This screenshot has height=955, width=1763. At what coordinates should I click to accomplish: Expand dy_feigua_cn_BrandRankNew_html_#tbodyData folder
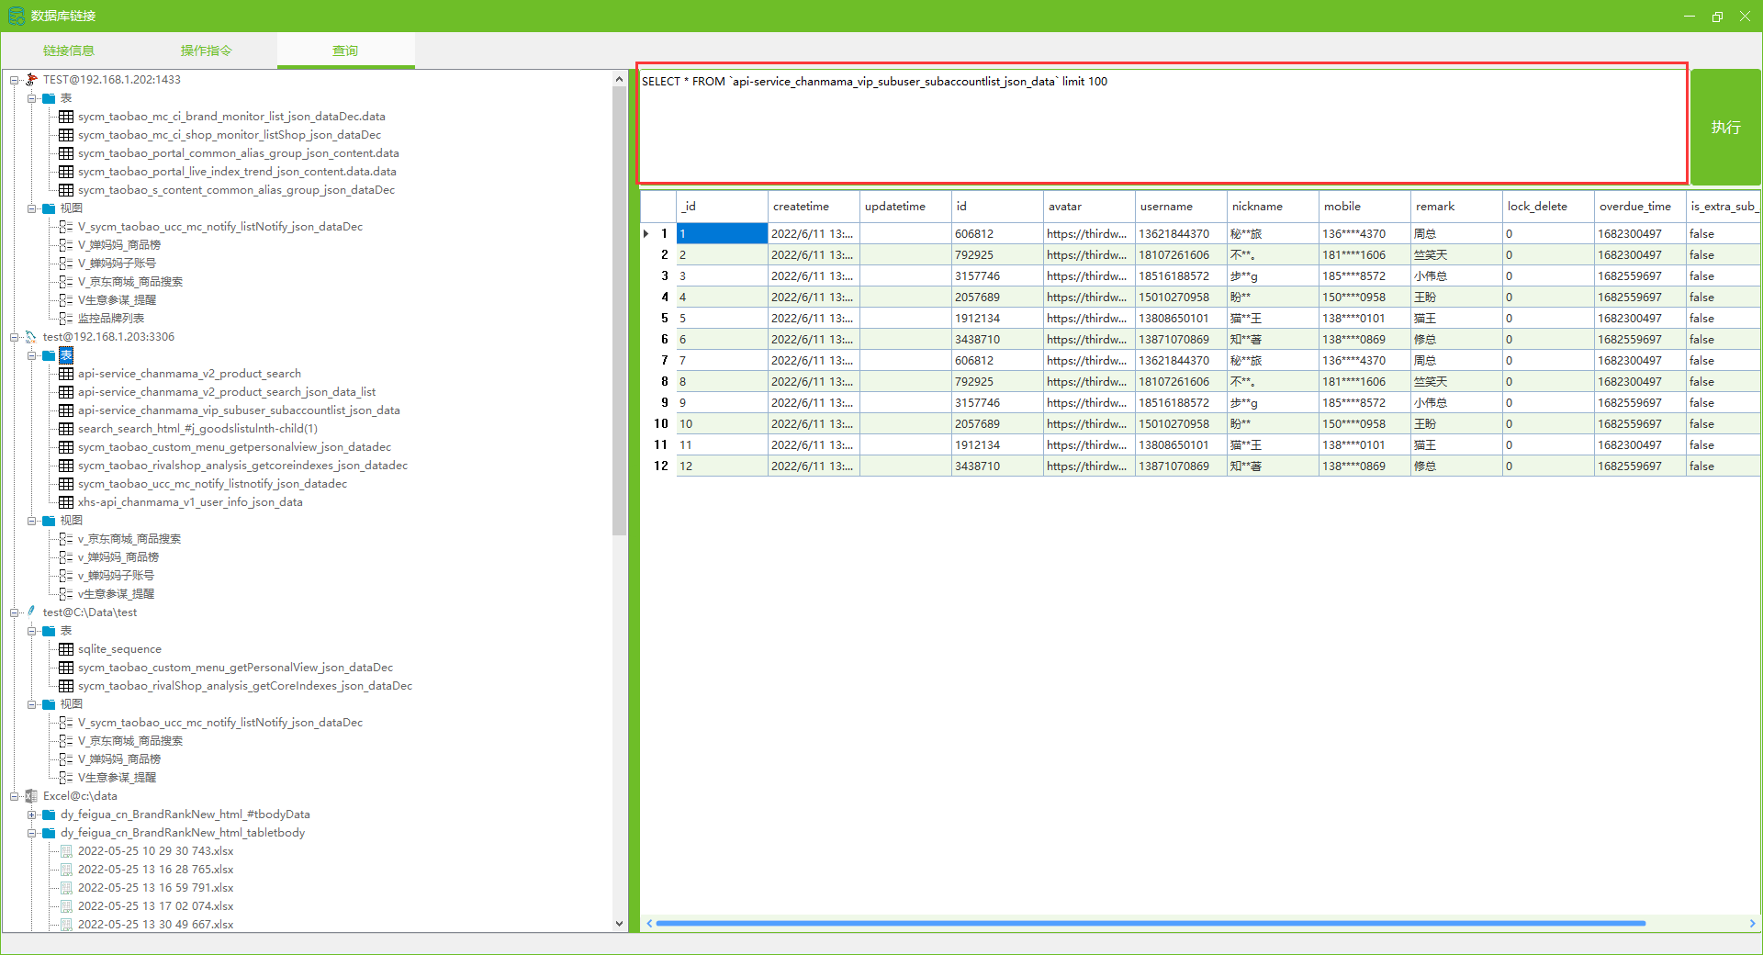coord(31,815)
